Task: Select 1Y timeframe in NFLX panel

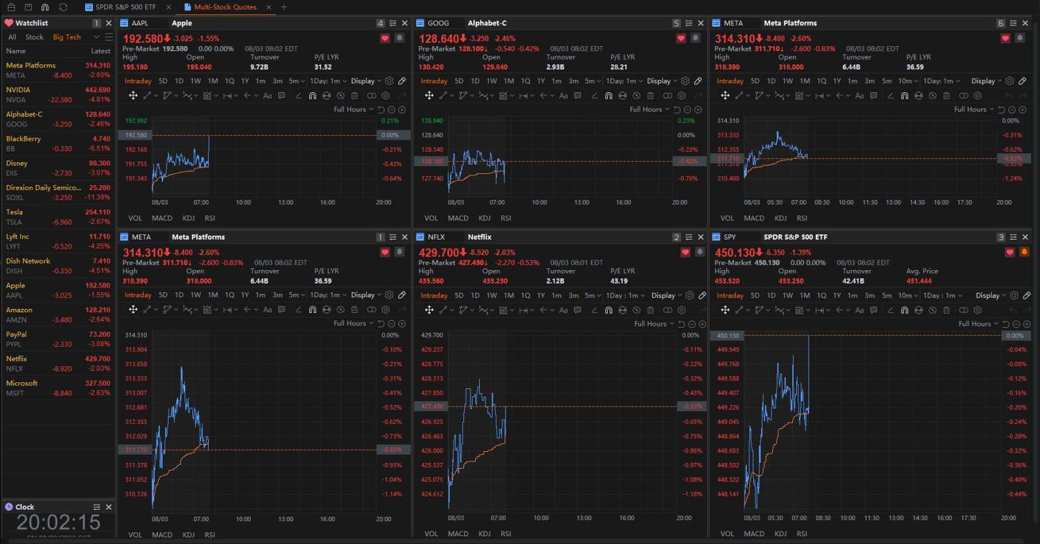Action: [541, 295]
